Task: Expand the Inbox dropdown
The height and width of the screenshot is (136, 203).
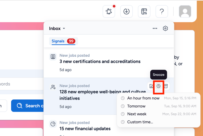Action: [57, 29]
